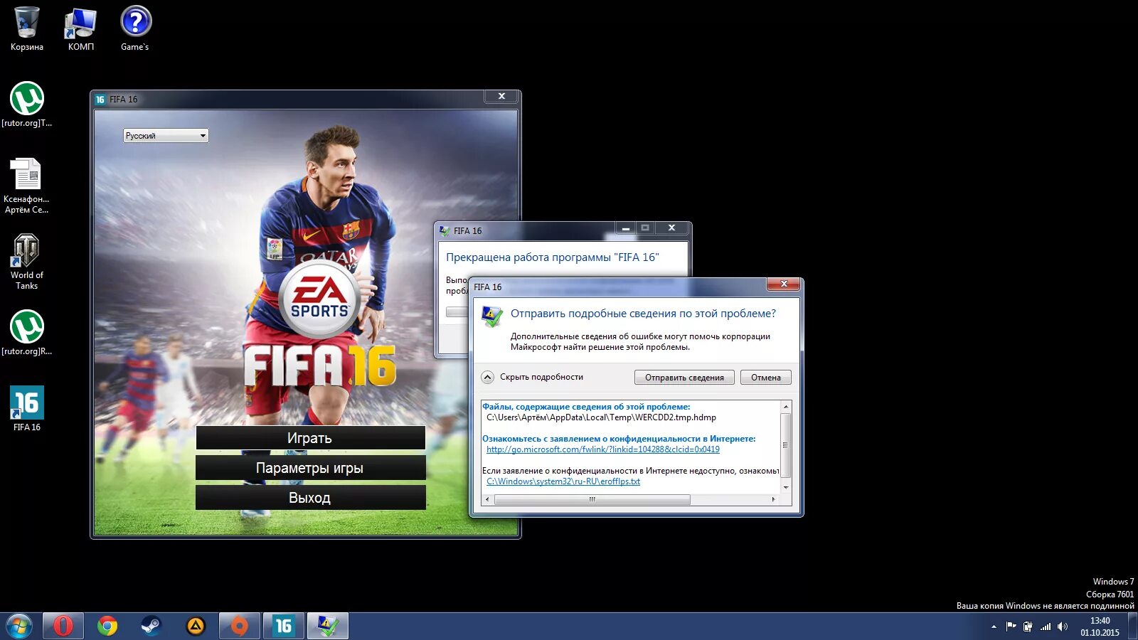Click the Show desktop strip
The image size is (1138, 640).
[x=1133, y=626]
